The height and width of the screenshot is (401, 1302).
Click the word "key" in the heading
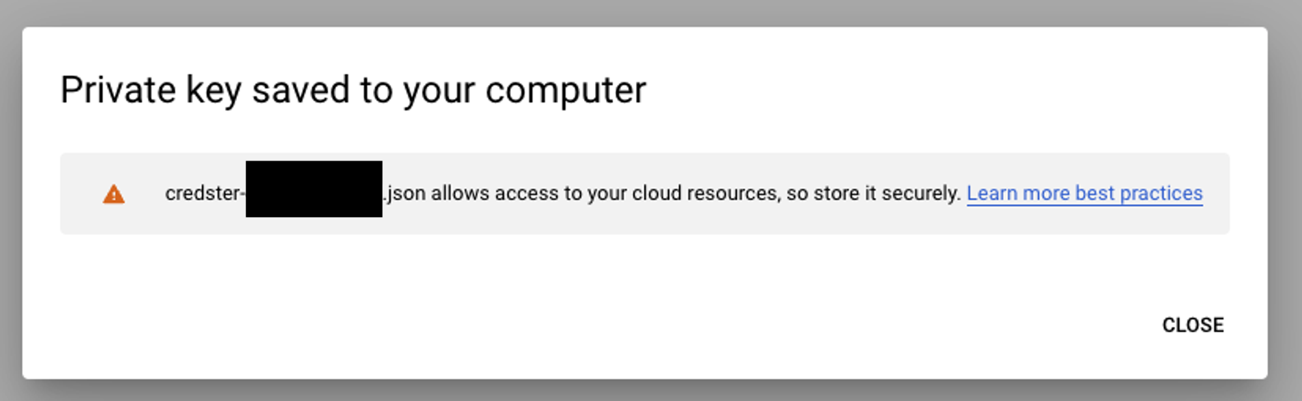pyautogui.click(x=214, y=90)
